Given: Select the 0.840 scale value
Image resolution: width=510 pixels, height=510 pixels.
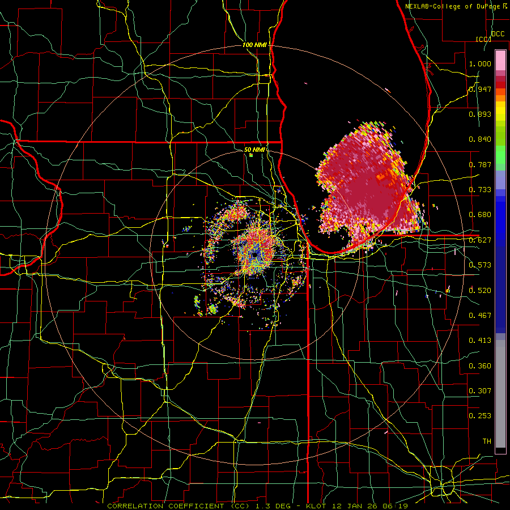Looking at the screenshot, I should [x=480, y=139].
